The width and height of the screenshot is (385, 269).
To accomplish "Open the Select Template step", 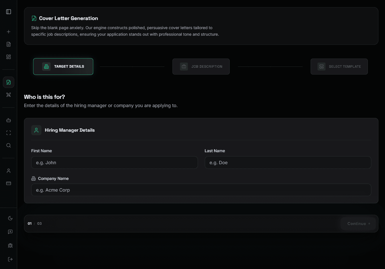I will 339,67.
